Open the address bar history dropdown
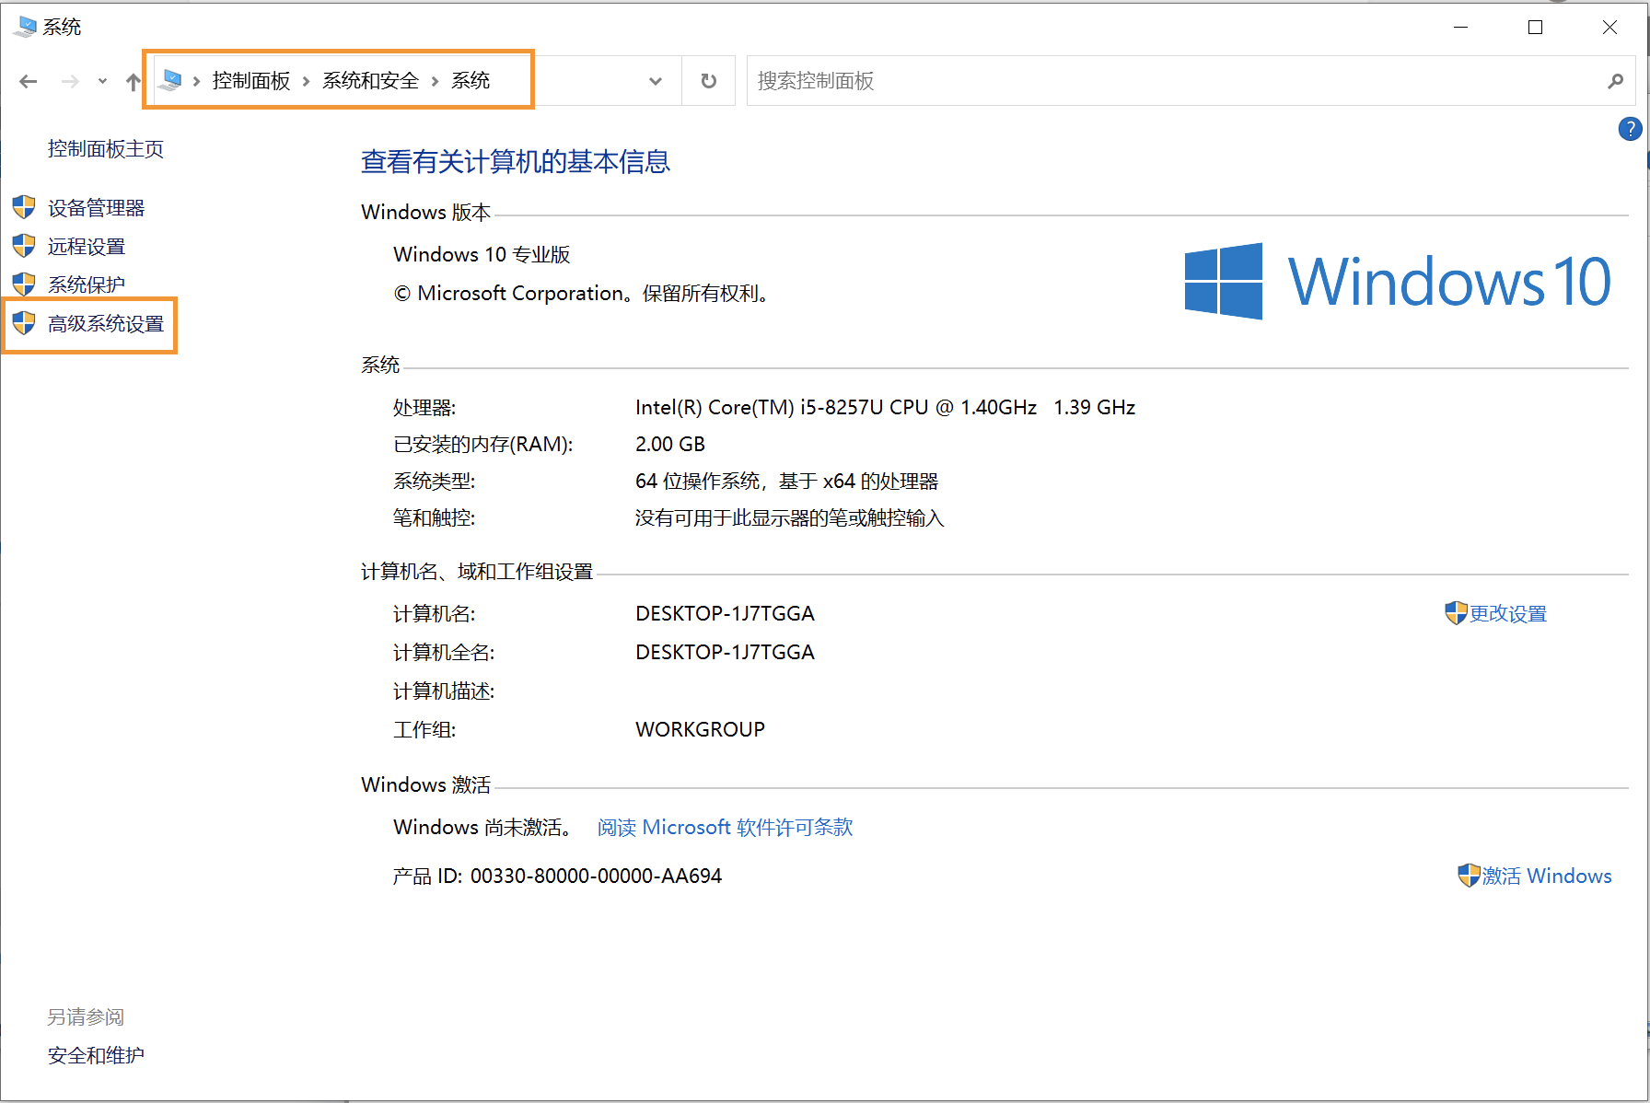This screenshot has height=1103, width=1650. (x=656, y=81)
